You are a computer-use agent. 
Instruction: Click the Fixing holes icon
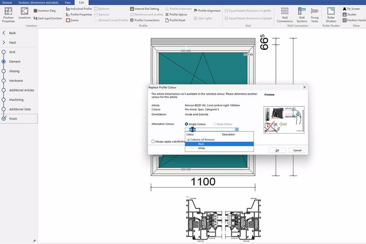tap(314, 14)
